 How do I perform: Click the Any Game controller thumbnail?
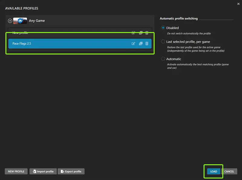click(20, 21)
